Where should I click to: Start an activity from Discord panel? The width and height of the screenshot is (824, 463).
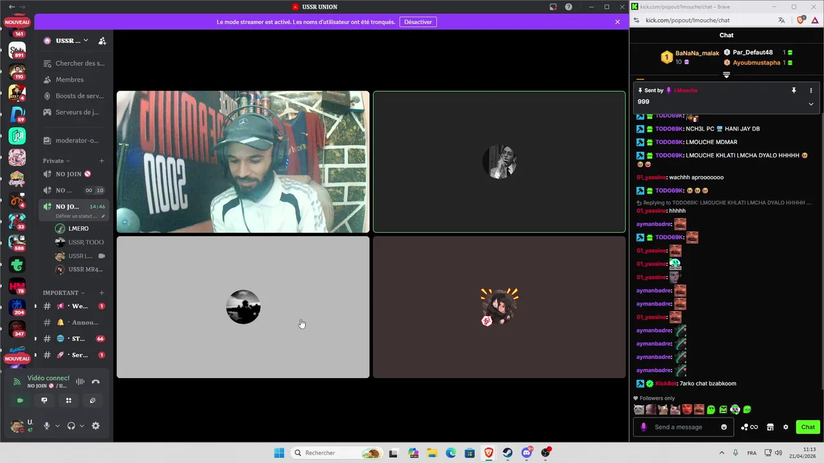pyautogui.click(x=68, y=400)
